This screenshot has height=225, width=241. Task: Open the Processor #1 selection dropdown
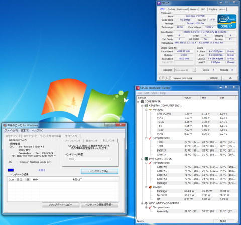pyautogui.click(x=194, y=70)
